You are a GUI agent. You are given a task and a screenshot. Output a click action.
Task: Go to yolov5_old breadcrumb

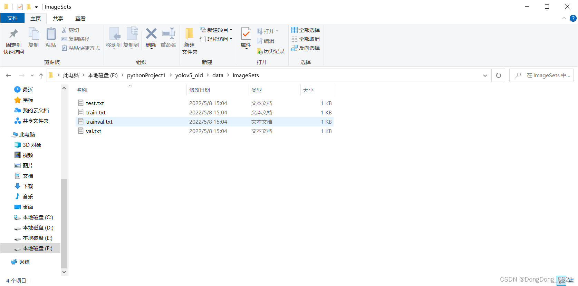(x=189, y=75)
